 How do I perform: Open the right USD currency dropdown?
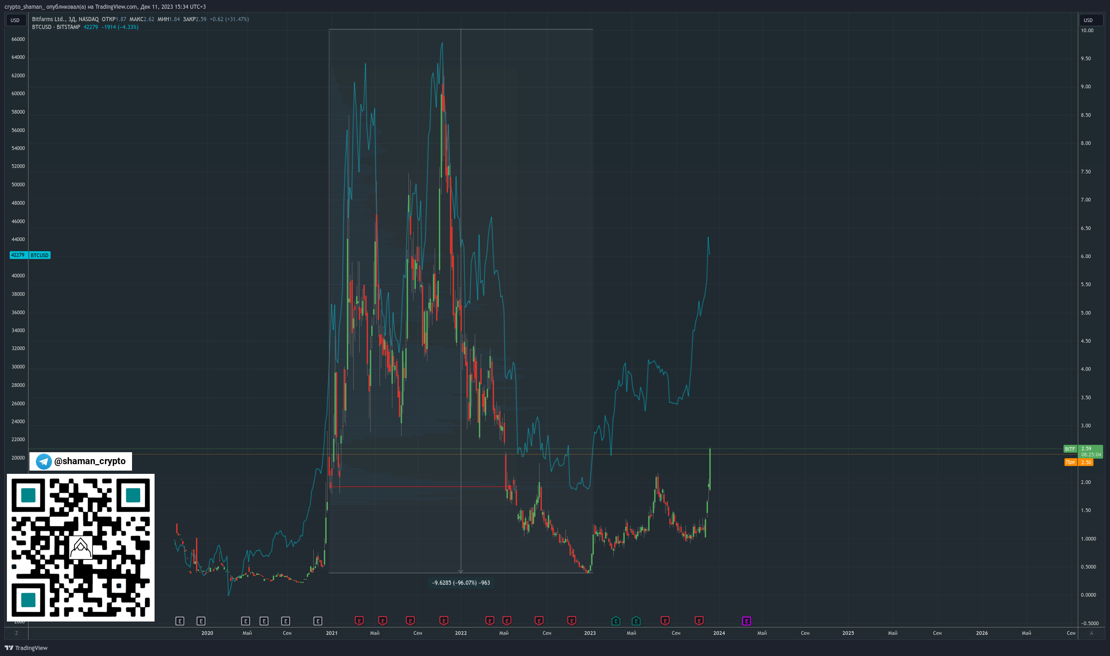(1091, 20)
